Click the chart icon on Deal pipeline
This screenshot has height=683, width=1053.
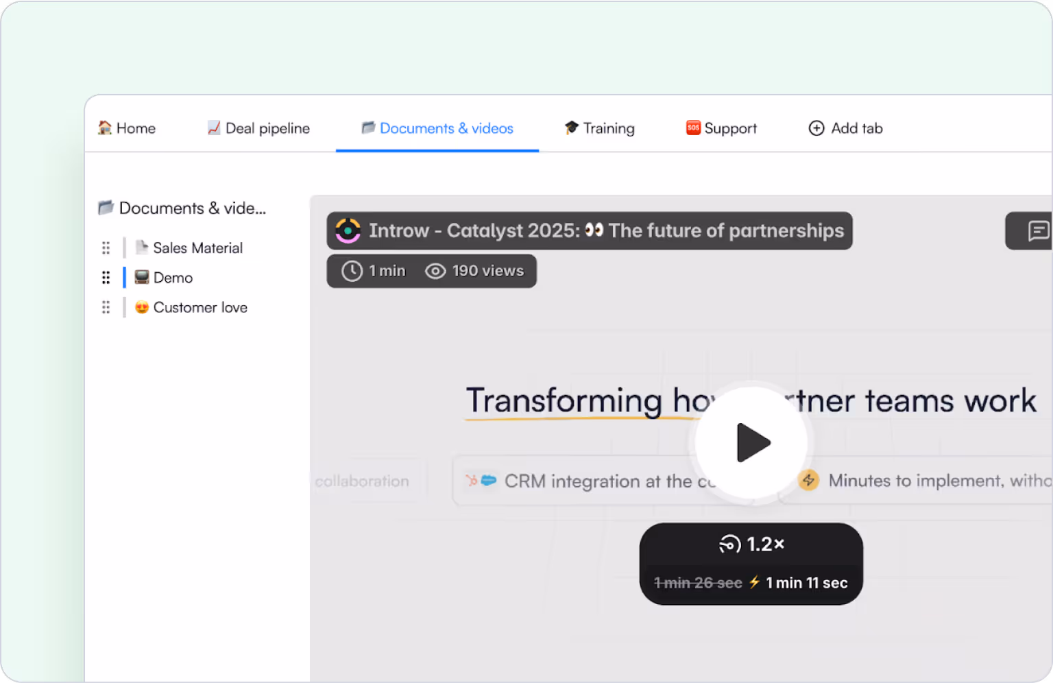click(214, 128)
